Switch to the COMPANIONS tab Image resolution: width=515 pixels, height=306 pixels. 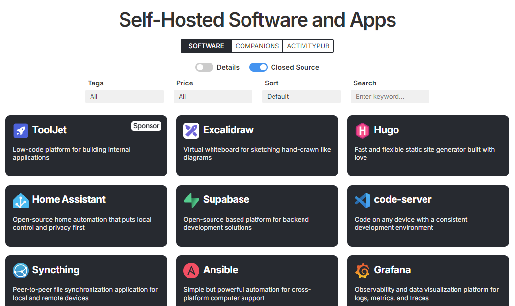[257, 46]
